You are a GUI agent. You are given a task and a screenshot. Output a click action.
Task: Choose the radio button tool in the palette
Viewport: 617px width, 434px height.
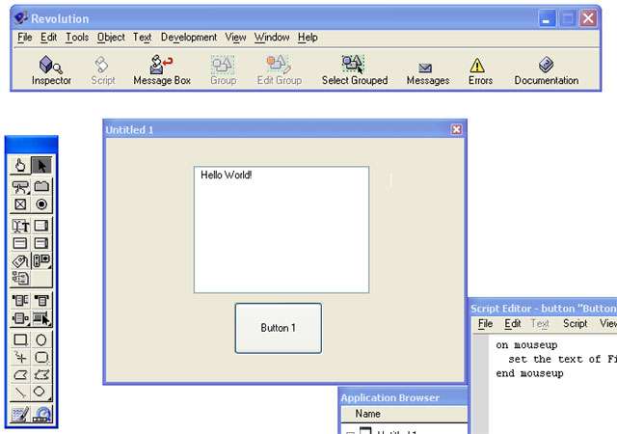tap(41, 204)
